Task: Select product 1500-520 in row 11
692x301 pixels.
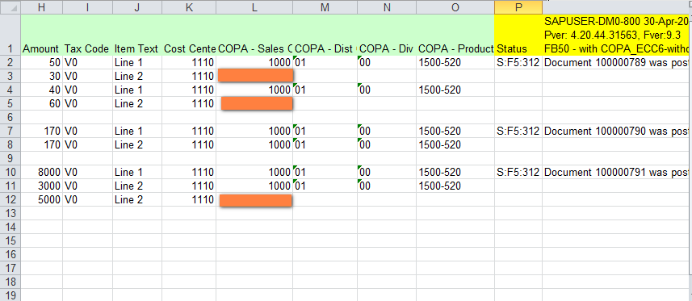Action: click(455, 186)
